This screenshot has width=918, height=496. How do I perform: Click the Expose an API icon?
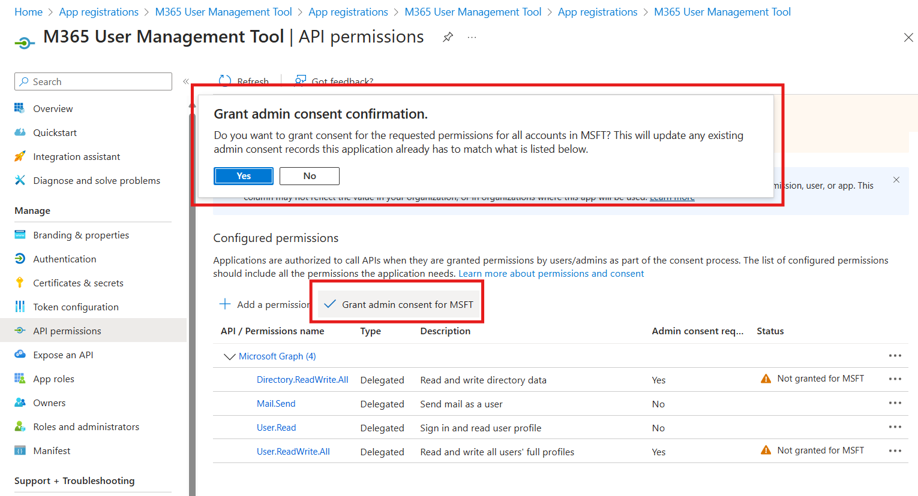[20, 355]
